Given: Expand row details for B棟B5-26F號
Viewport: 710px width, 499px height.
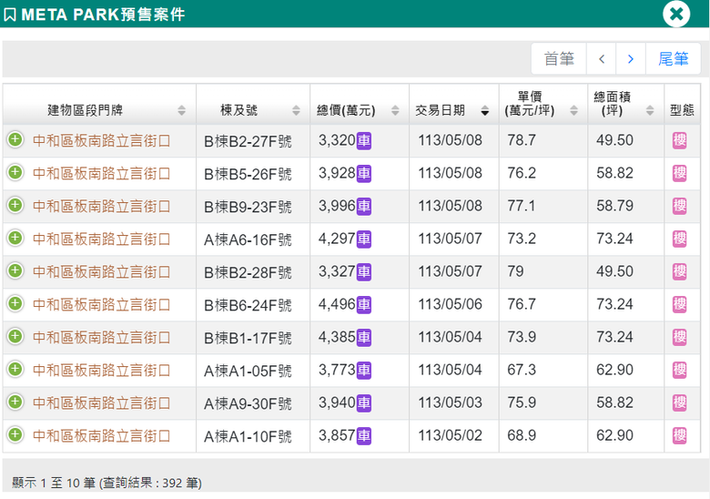Looking at the screenshot, I should coord(15,172).
